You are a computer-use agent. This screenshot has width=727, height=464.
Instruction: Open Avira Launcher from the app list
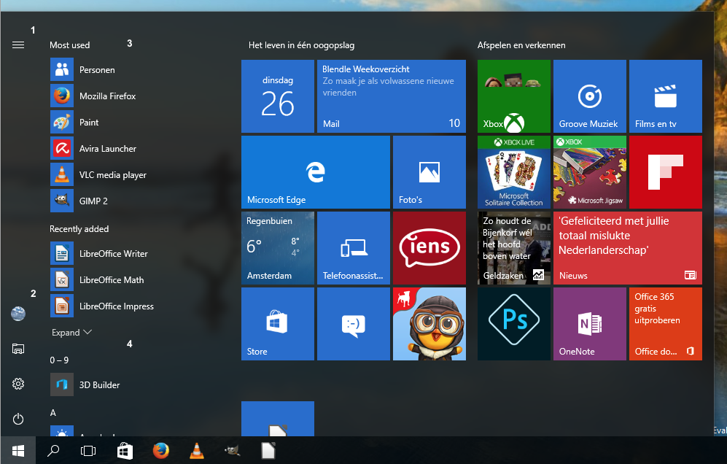pyautogui.click(x=107, y=149)
